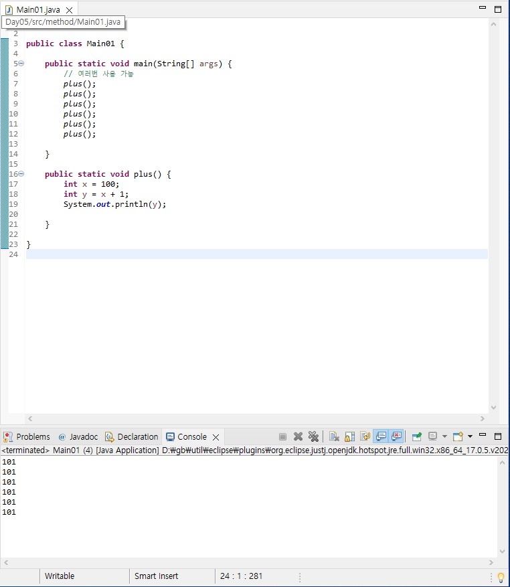Click the 'public class Main01 {' line

click(75, 44)
